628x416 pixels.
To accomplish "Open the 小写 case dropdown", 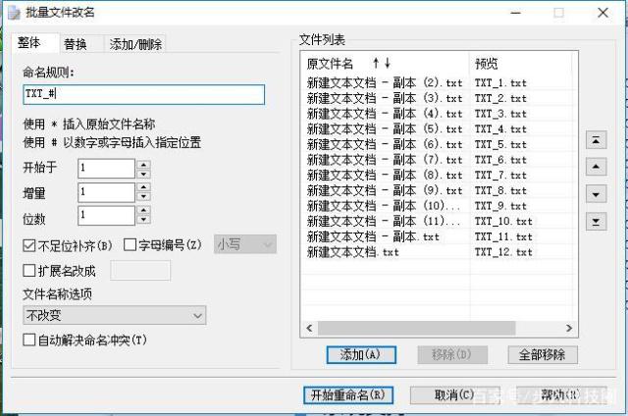I will click(x=245, y=244).
